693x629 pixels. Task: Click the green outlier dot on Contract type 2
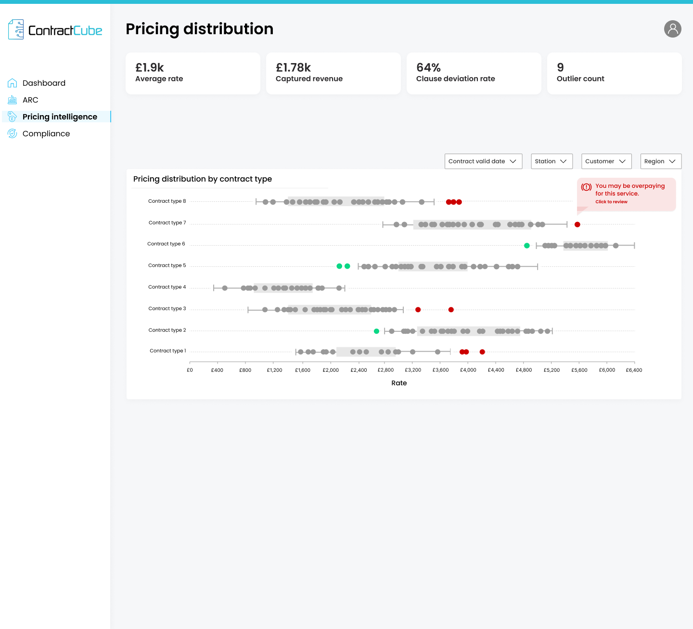click(376, 331)
